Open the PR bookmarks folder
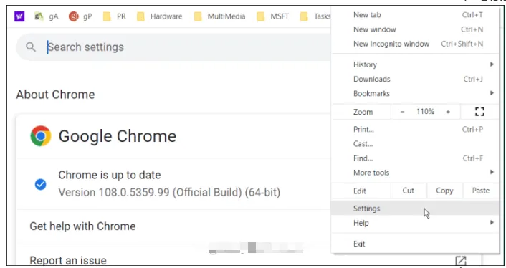This screenshot has width=506, height=268. (x=115, y=16)
